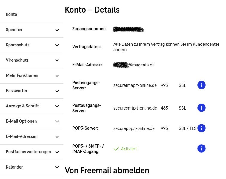This screenshot has width=226, height=179.
Task: Open info icon beside POP3-Server
Action: point(202,128)
